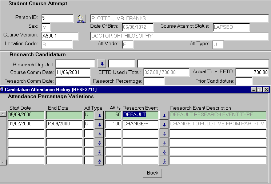Click the window system menu icon in title bar
This screenshot has width=271, height=184.
[2, 89]
